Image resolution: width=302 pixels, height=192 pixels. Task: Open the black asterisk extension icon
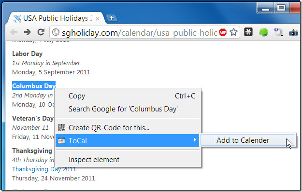pos(248,32)
